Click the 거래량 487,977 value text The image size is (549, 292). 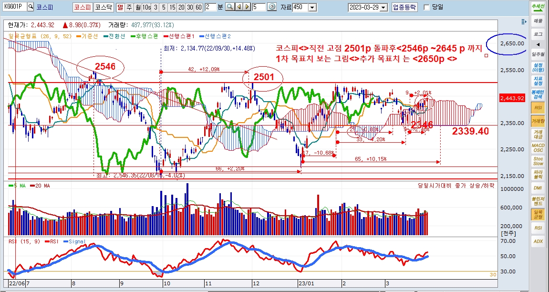click(x=152, y=25)
